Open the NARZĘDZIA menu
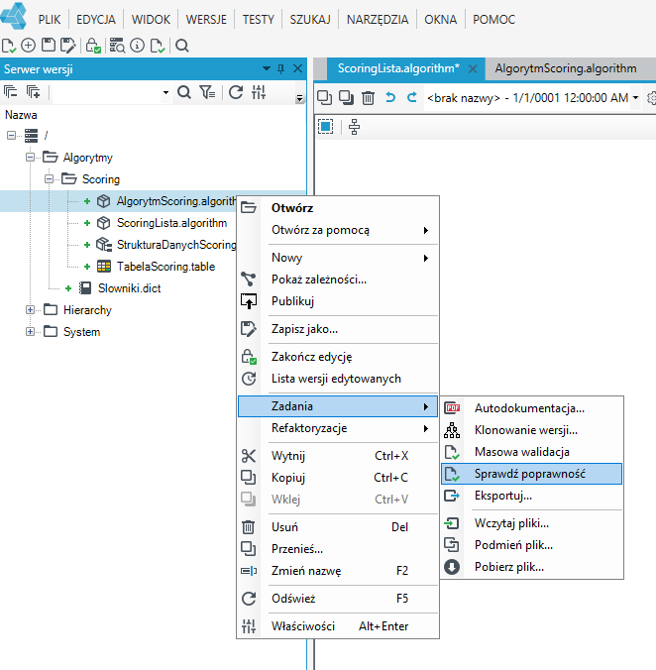Viewport: 656px width, 670px height. (378, 20)
